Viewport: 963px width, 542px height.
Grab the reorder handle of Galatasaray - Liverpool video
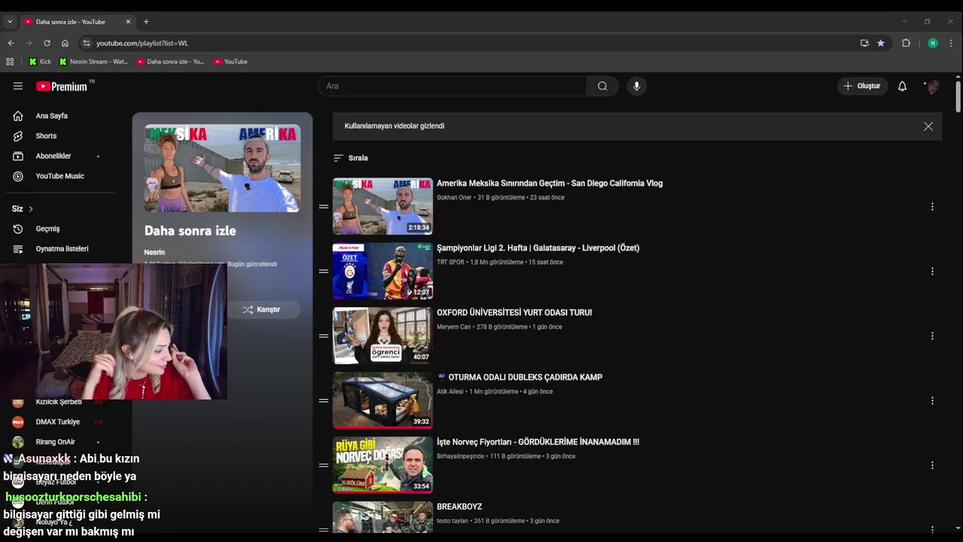pyautogui.click(x=324, y=271)
